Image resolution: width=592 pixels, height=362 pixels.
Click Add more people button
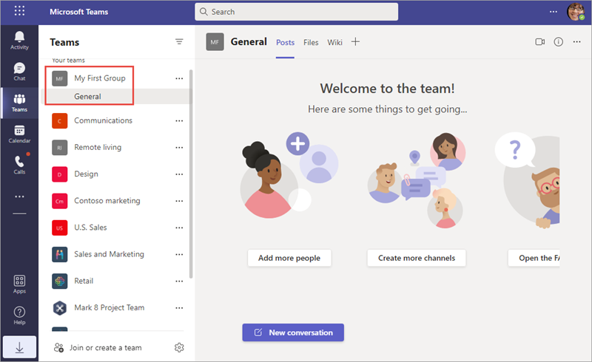click(x=289, y=258)
